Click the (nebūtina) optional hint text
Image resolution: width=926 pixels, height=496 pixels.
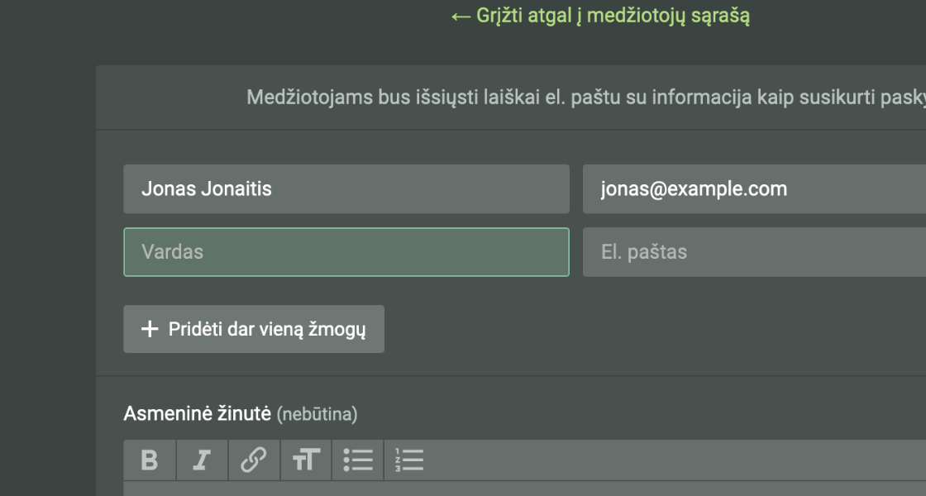click(x=317, y=414)
